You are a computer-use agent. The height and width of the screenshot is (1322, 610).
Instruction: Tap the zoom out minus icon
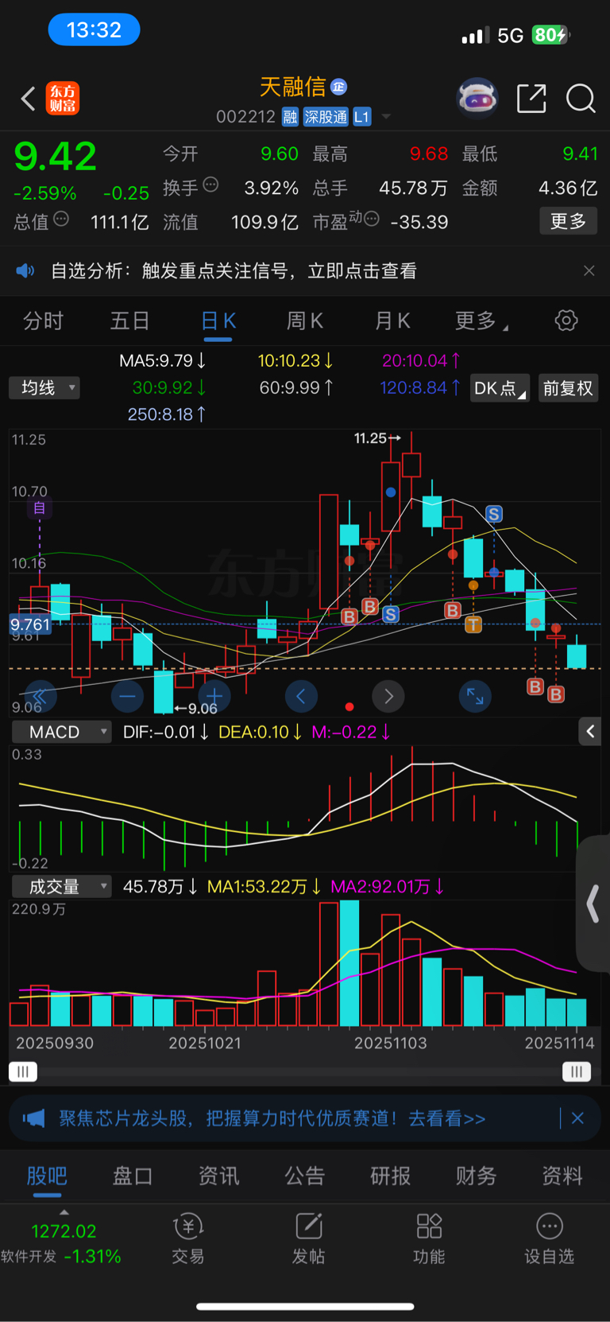point(127,697)
